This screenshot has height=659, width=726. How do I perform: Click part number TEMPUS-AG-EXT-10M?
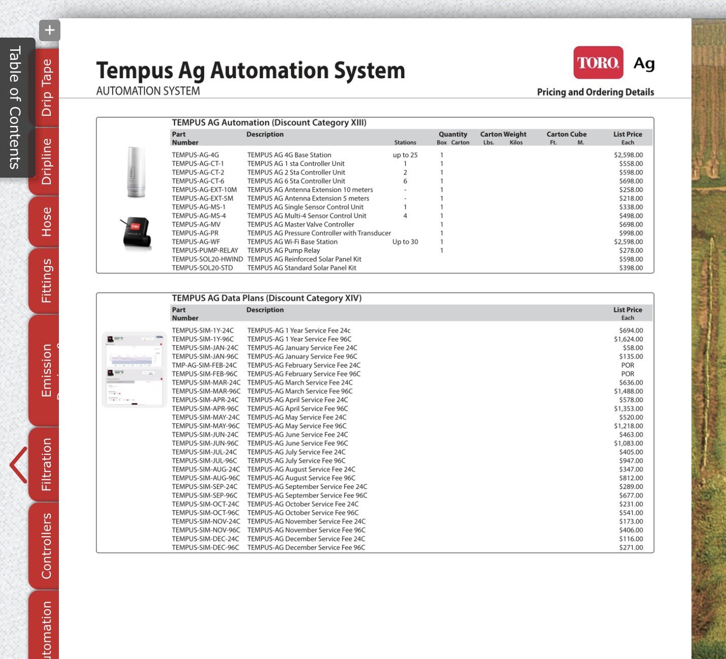(204, 190)
